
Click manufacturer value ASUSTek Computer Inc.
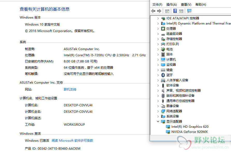tap(82, 49)
